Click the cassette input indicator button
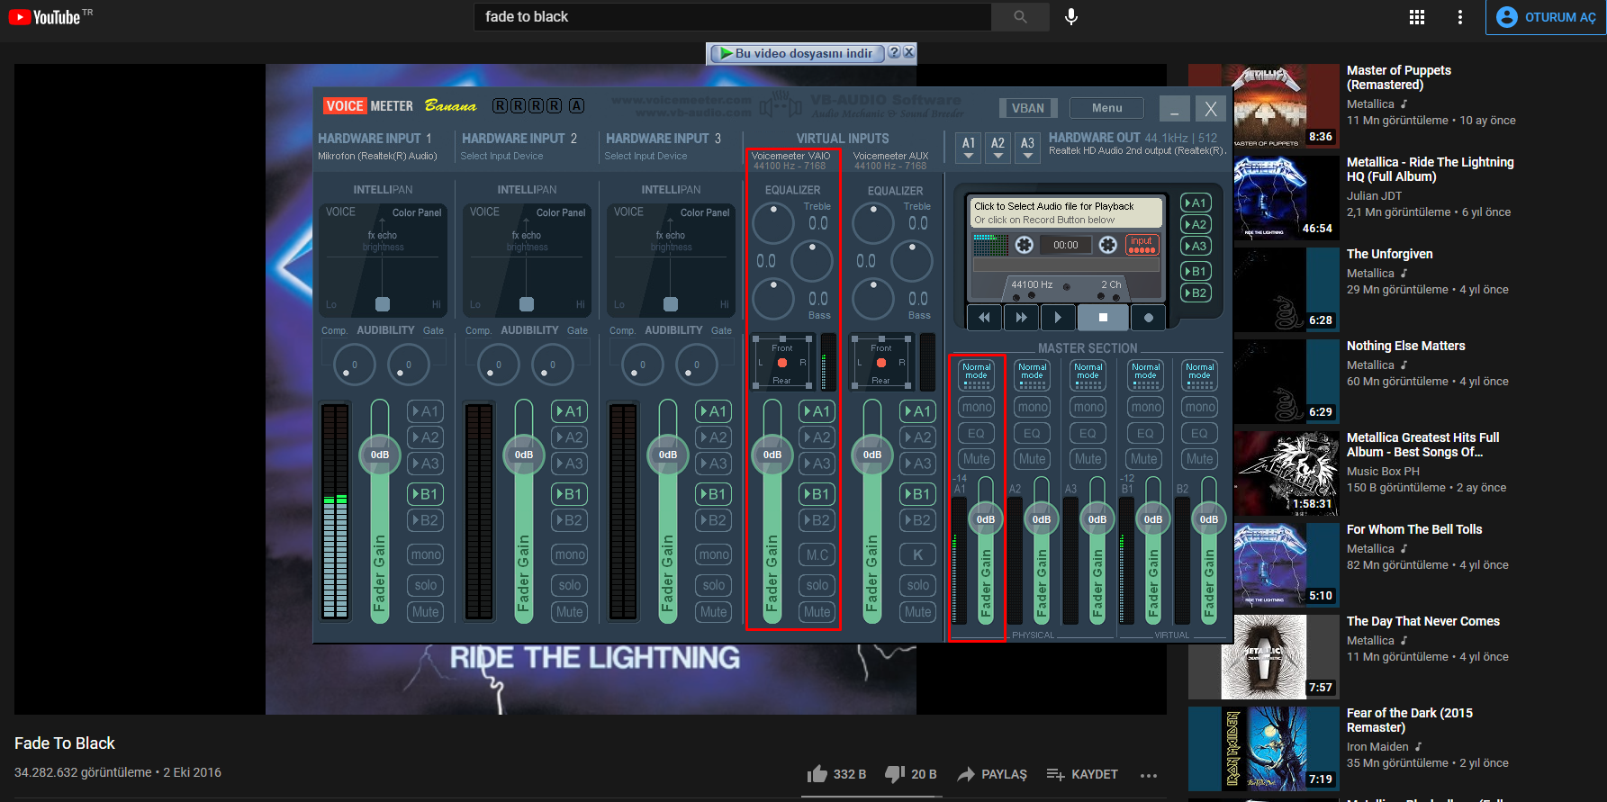The width and height of the screenshot is (1607, 802). coord(1142,245)
